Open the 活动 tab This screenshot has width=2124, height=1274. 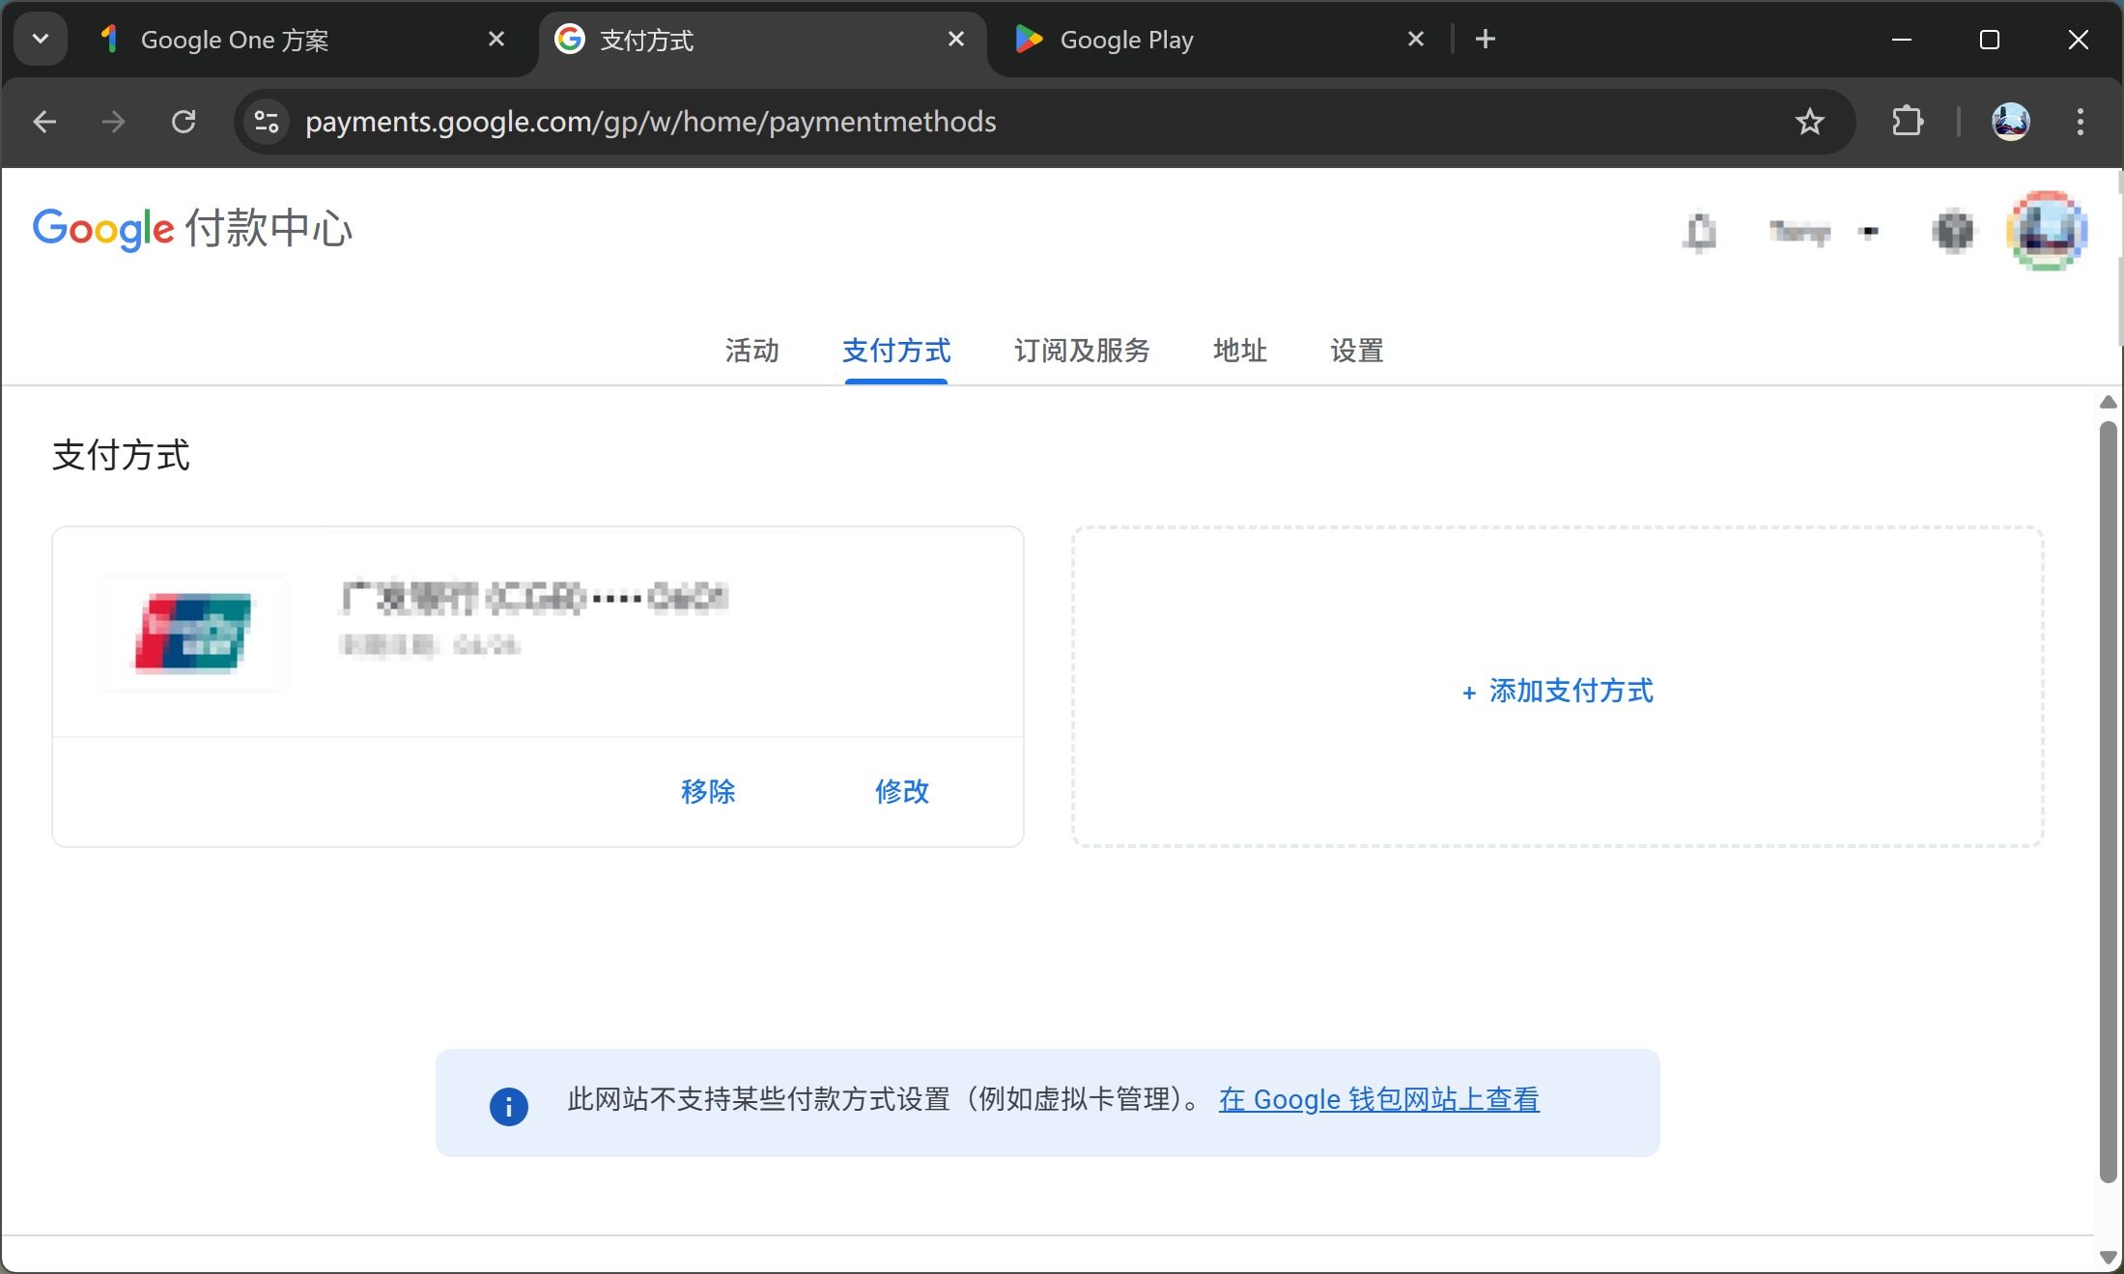pyautogui.click(x=751, y=351)
